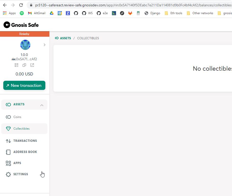Reload the page with the refresh icon
The image size is (232, 196).
pos(21,5)
